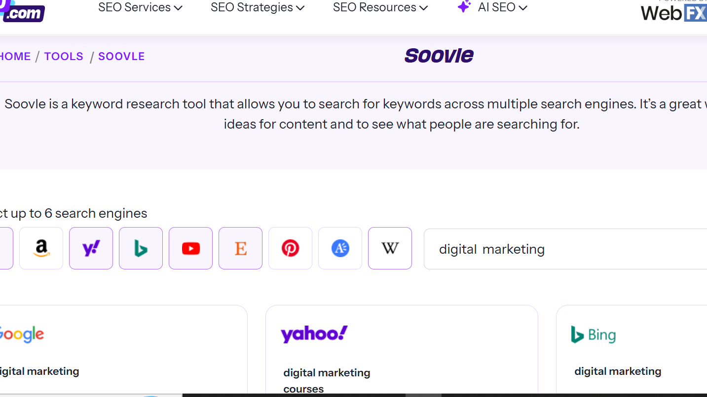This screenshot has width=707, height=397.
Task: Select the Amazon search engine icon
Action: [41, 248]
